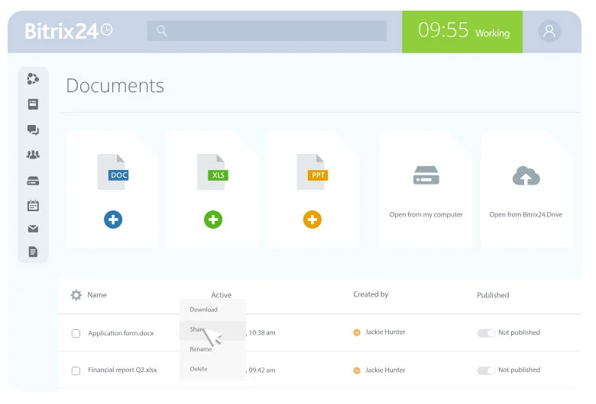Click the user profile avatar icon
The height and width of the screenshot is (404, 596).
point(549,31)
